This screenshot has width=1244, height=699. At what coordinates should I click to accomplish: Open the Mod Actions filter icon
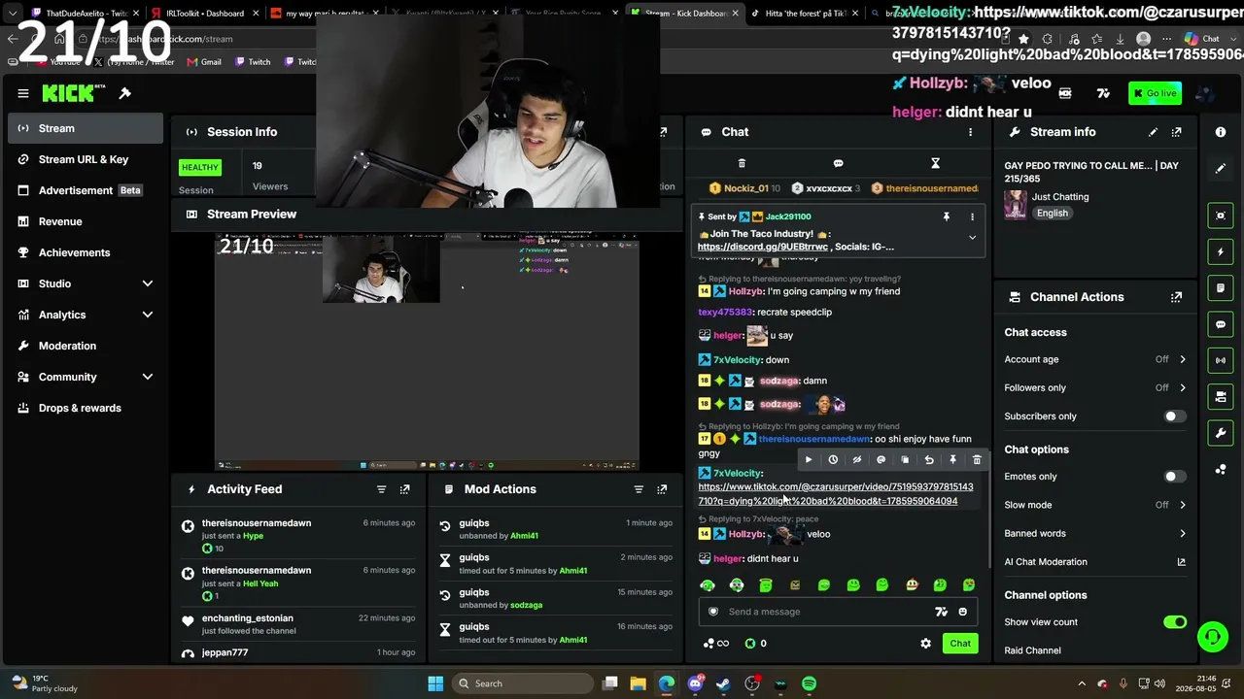[639, 489]
